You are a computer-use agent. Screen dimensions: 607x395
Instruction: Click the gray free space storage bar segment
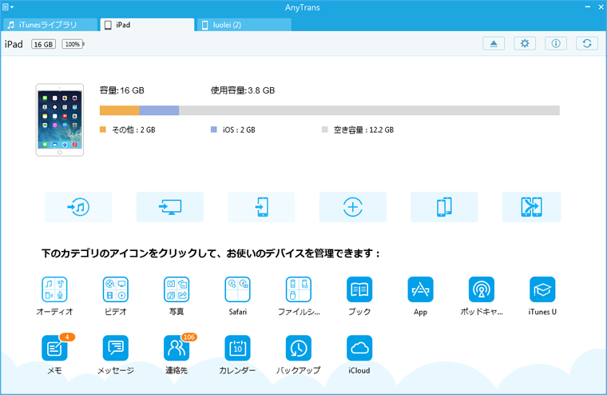369,110
